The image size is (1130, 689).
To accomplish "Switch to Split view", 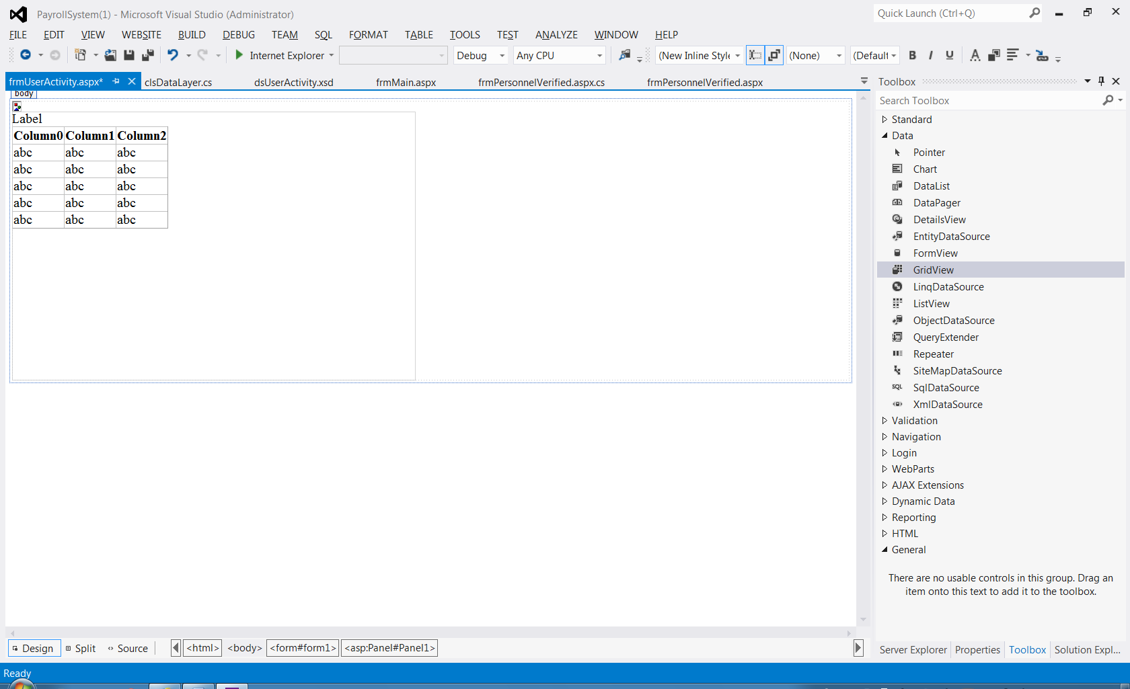I will [x=81, y=648].
